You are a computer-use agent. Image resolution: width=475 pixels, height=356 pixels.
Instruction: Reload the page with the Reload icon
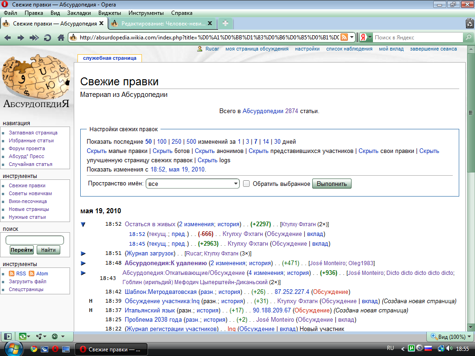coord(48,38)
